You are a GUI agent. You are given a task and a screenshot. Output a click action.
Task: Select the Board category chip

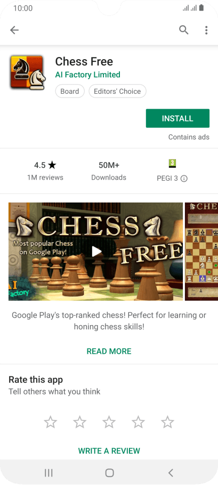pos(70,91)
